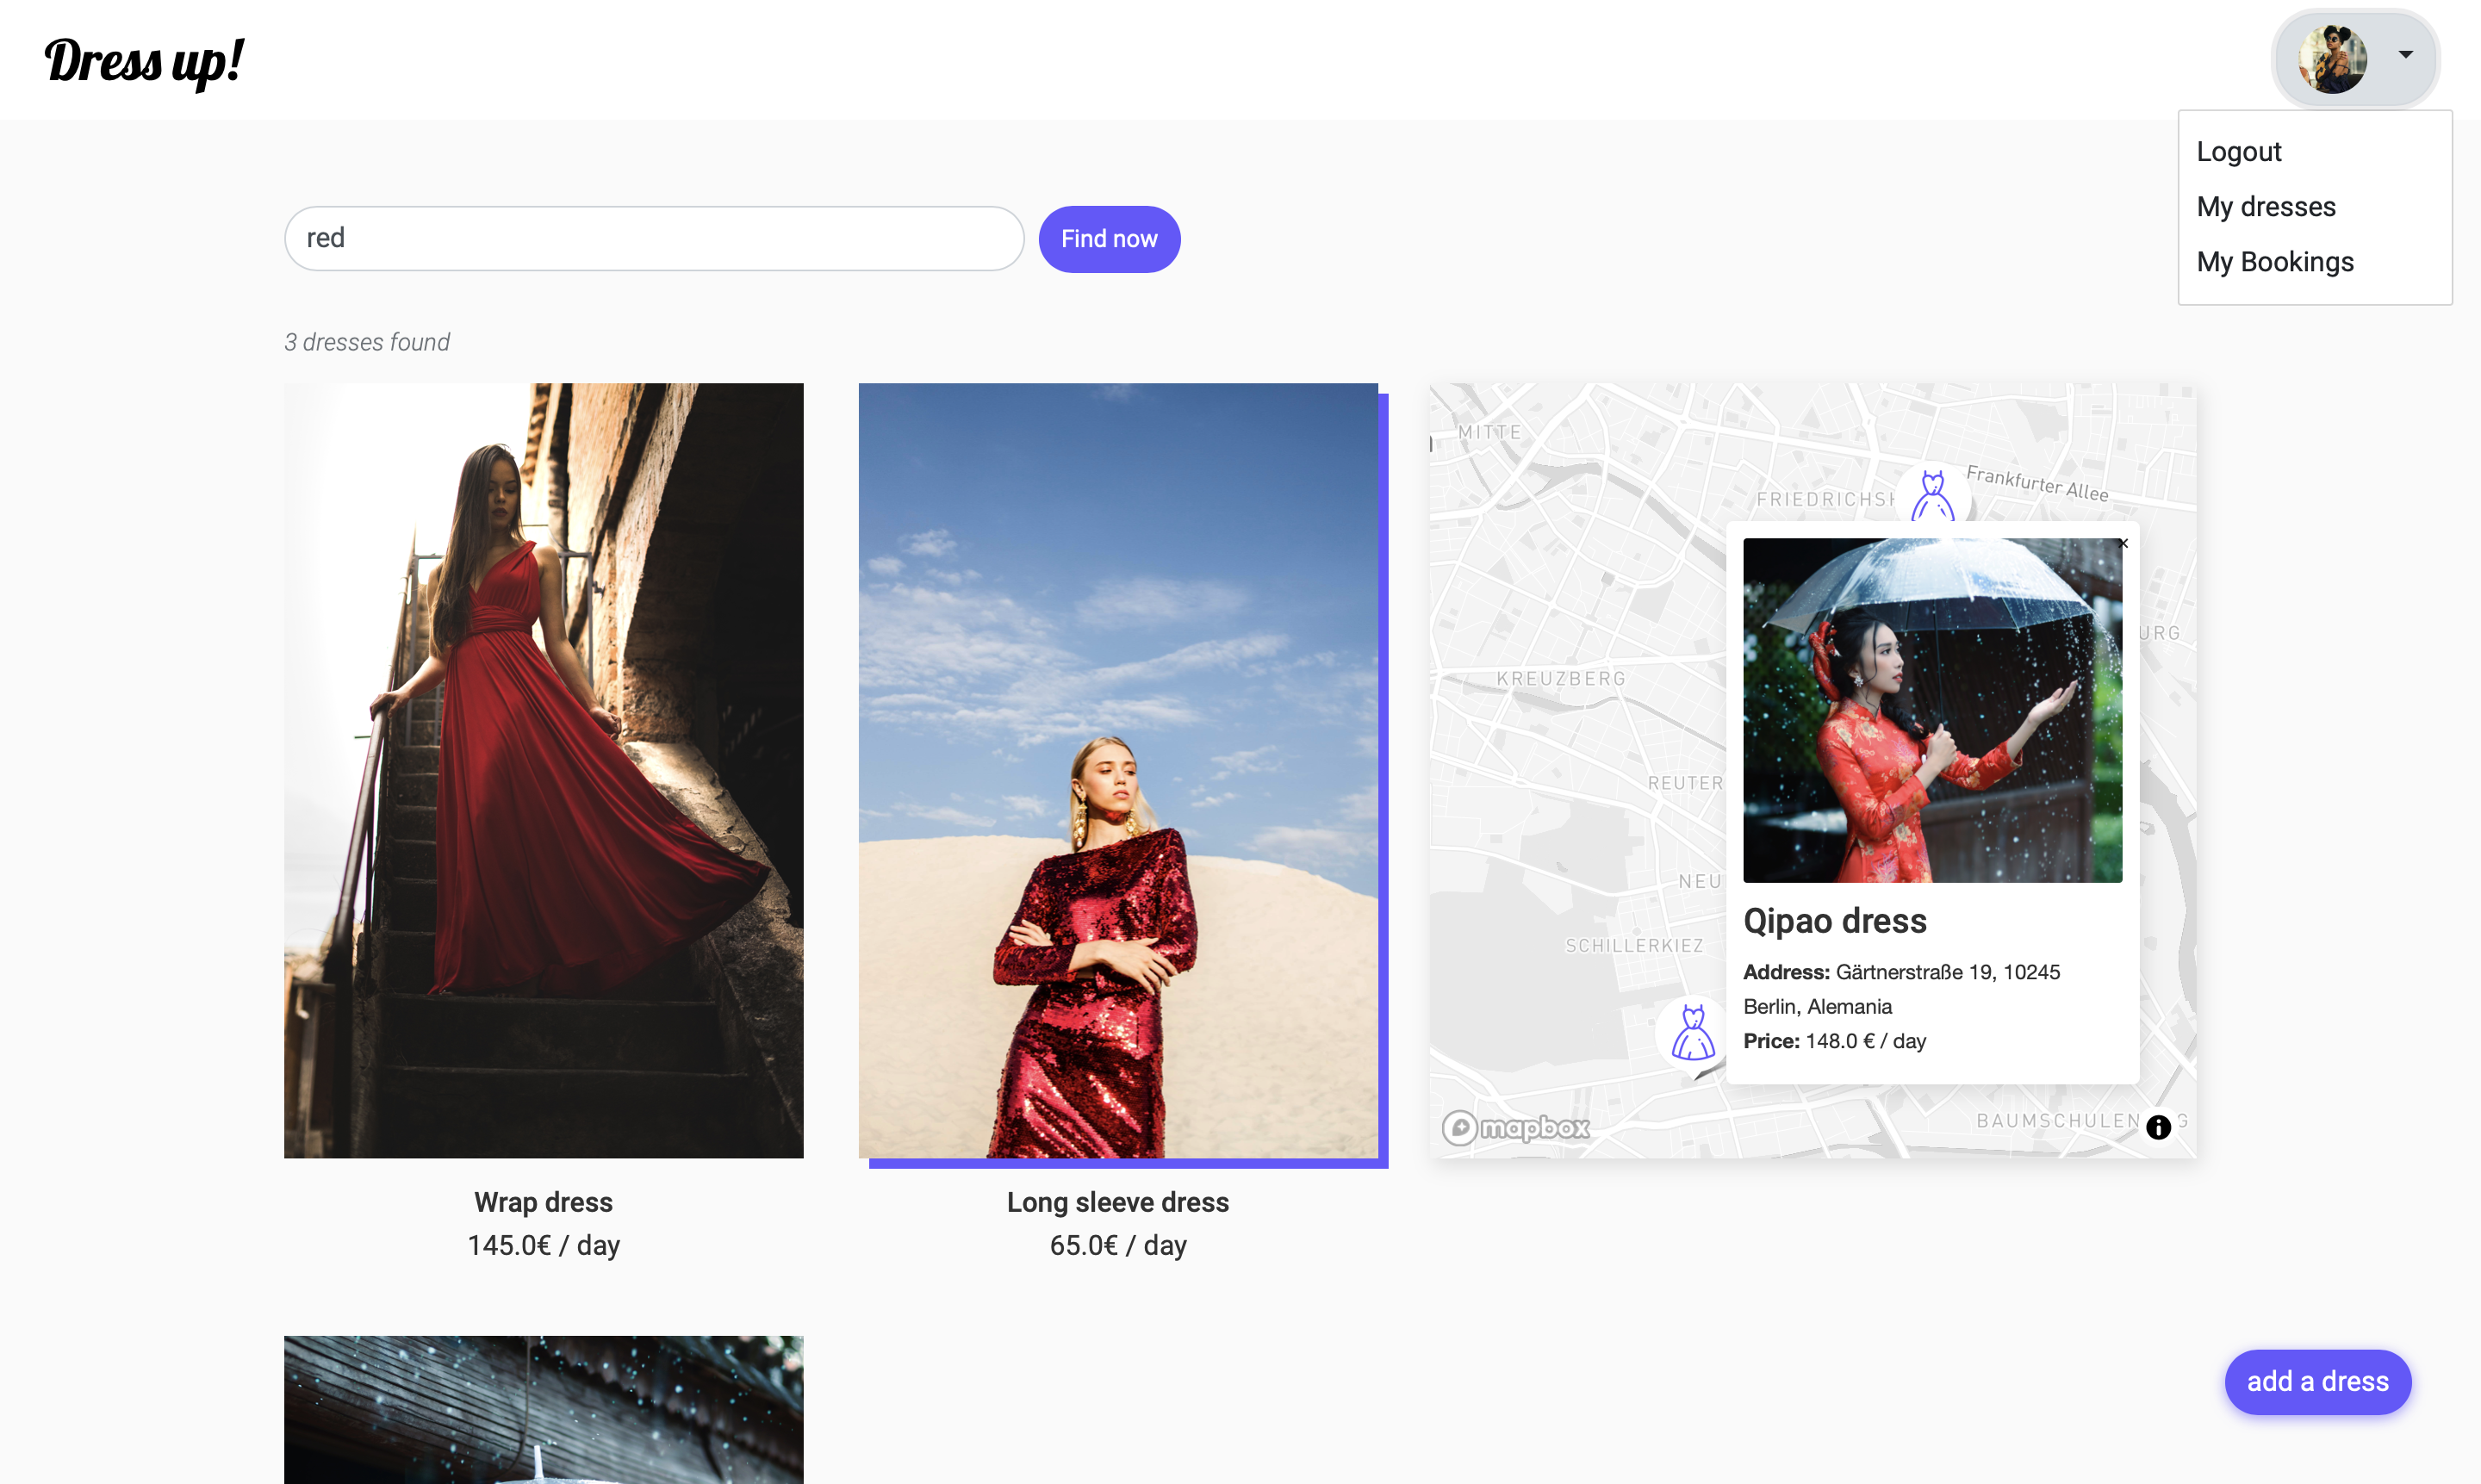2481x1484 pixels.
Task: Select 'My Bookings' from profile menu
Action: [x=2276, y=262]
